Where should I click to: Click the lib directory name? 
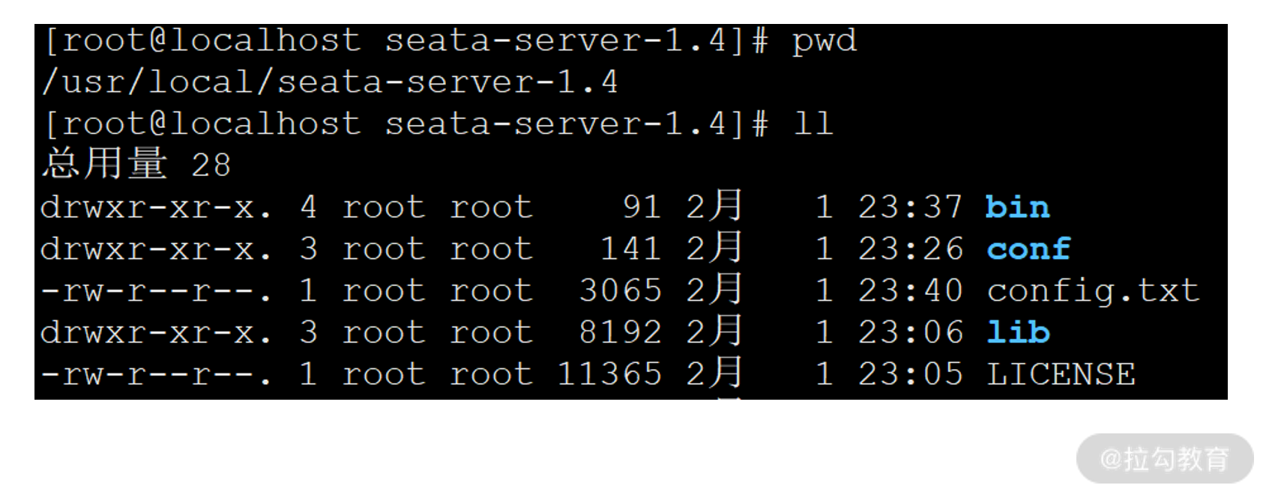tap(1018, 332)
